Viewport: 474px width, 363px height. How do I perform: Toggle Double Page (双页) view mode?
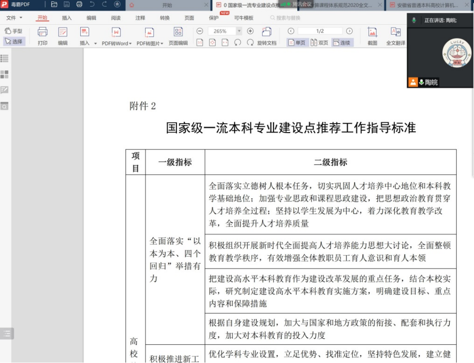(x=319, y=43)
